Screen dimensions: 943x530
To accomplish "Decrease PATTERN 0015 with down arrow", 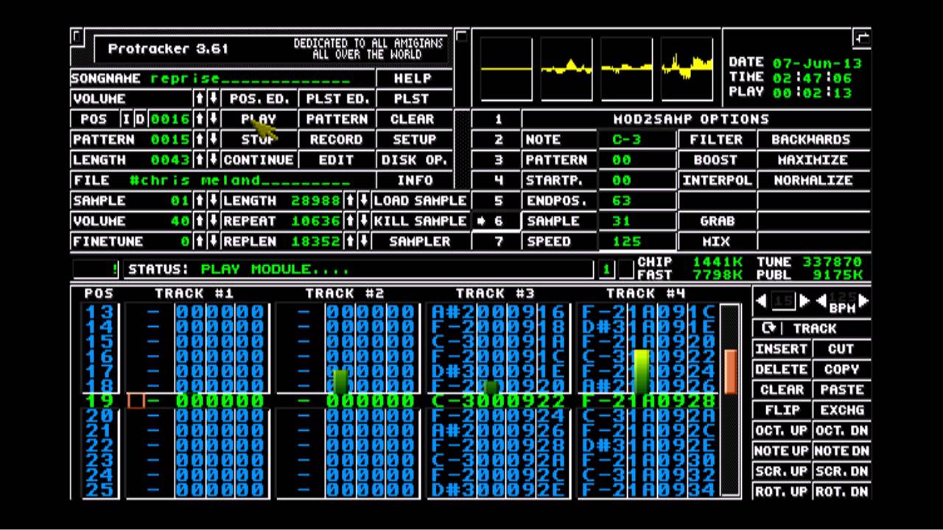I will coord(213,139).
